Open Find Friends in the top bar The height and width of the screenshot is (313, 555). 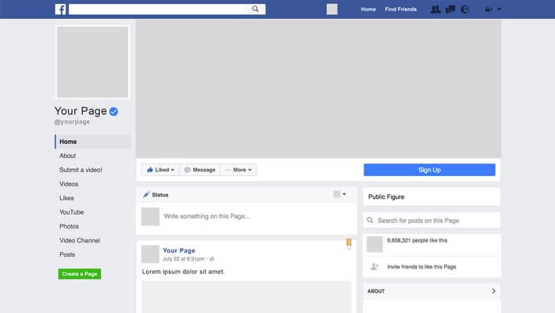tap(401, 9)
